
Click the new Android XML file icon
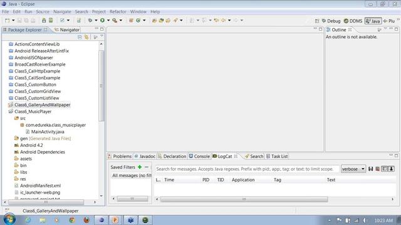pyautogui.click(x=79, y=21)
